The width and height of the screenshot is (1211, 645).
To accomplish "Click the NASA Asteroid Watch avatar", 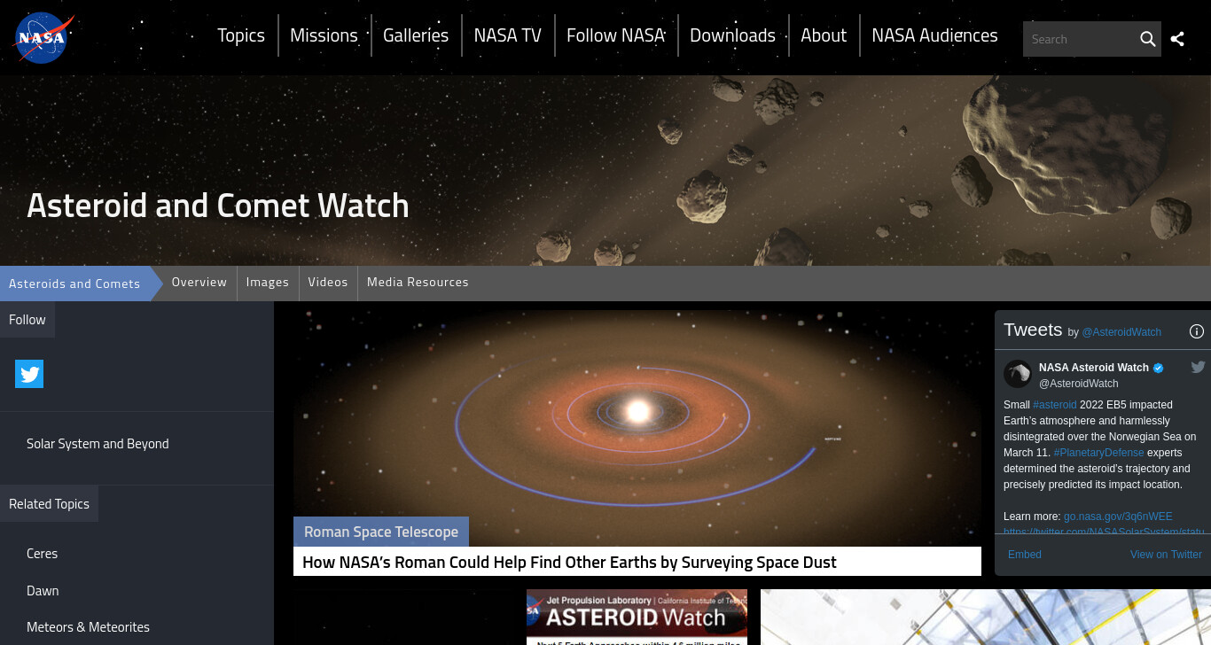I will 1018,374.
